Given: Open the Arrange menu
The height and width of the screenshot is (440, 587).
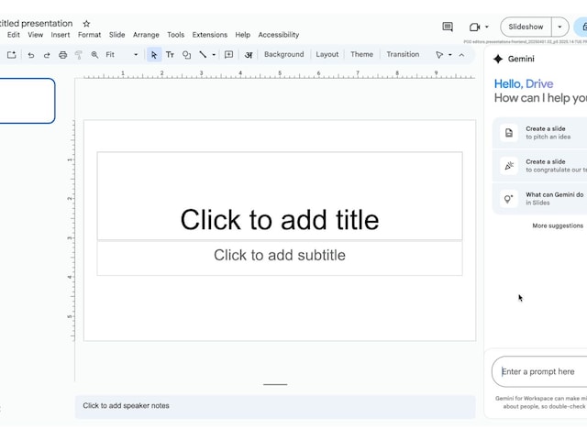Looking at the screenshot, I should (146, 35).
